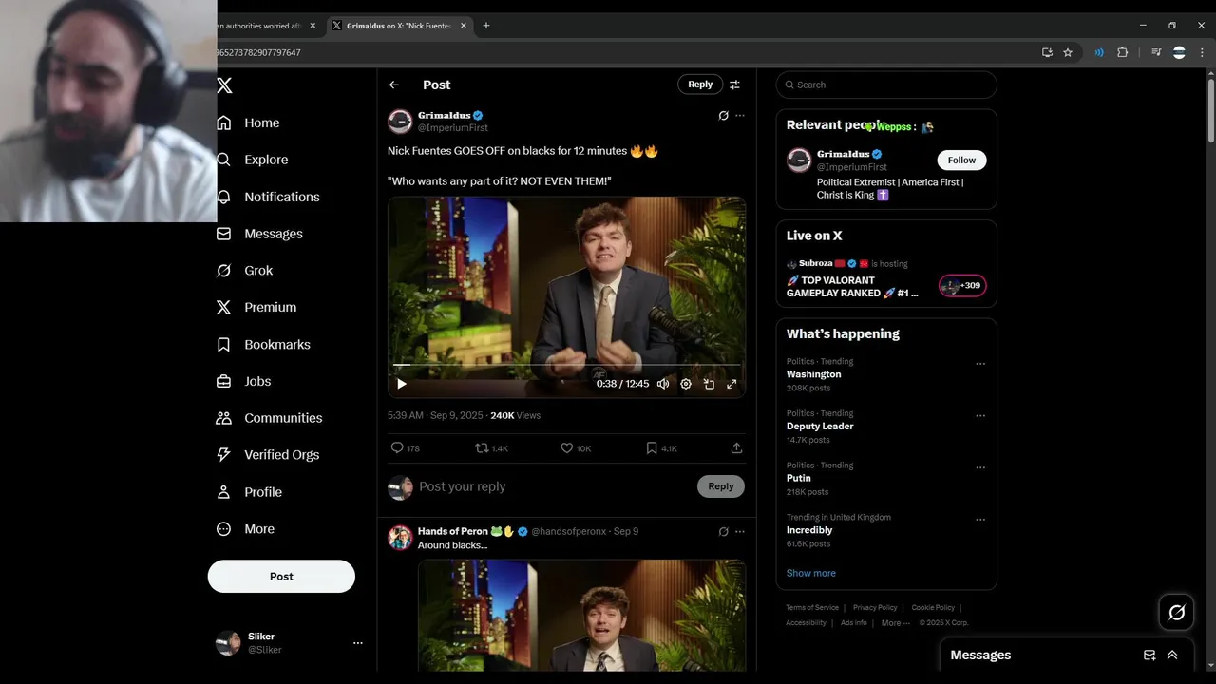The height and width of the screenshot is (684, 1216).
Task: Mute the video volume
Action: point(663,384)
